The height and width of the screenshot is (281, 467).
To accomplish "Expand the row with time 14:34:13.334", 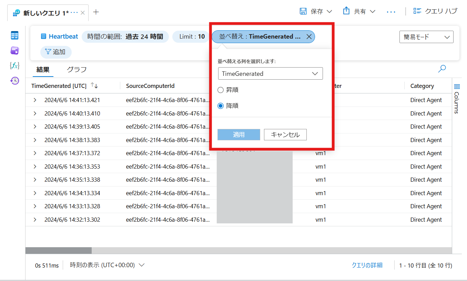I will tap(35, 193).
